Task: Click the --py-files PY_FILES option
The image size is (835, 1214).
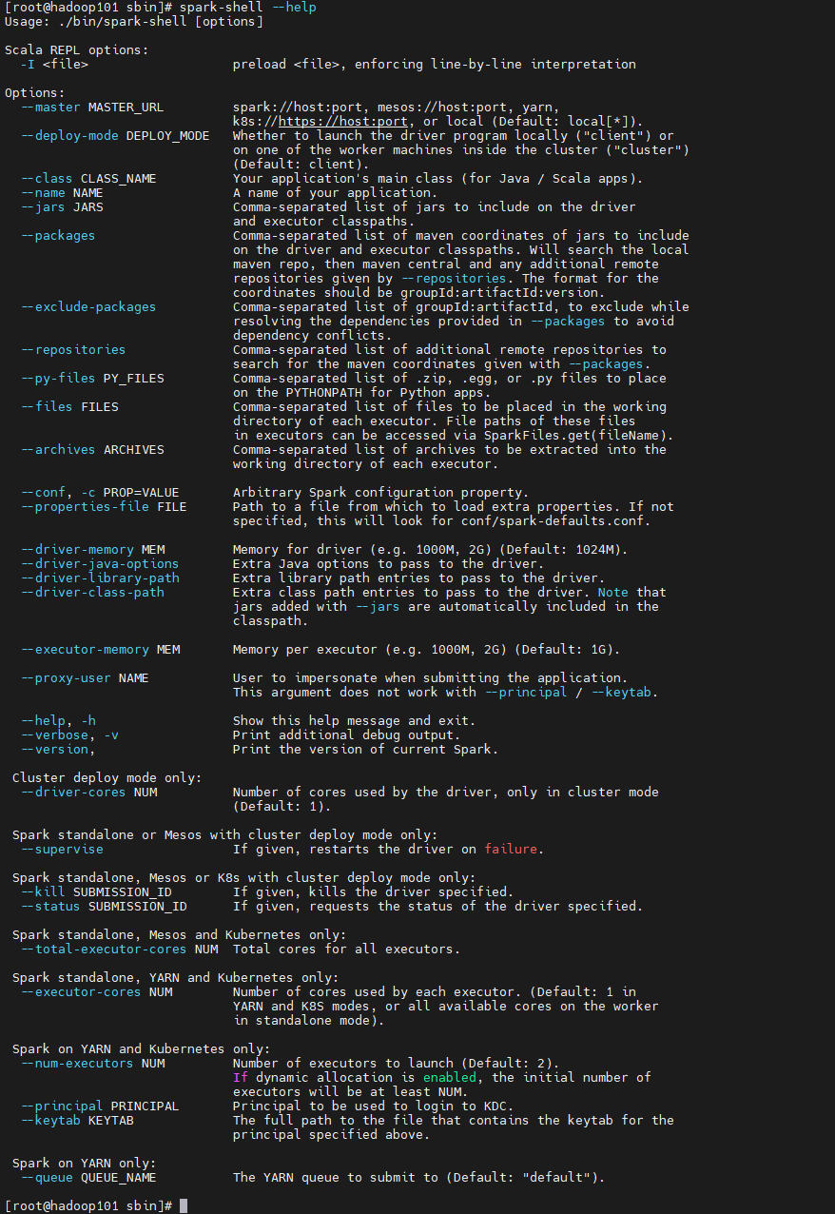Action: (92, 378)
